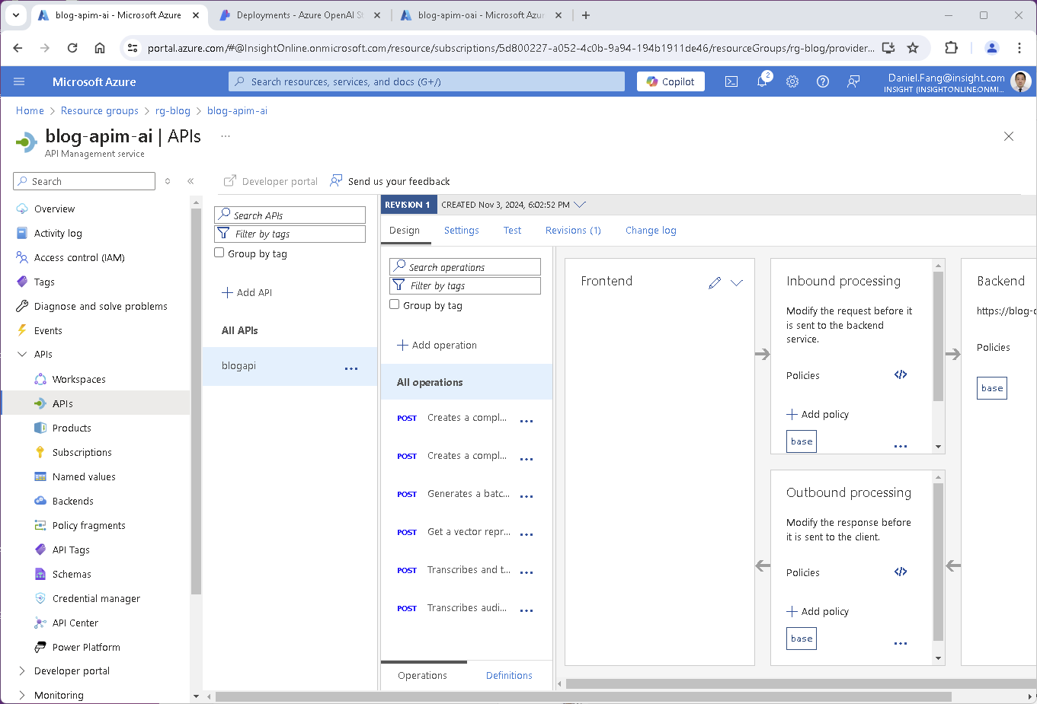
Task: Open portal settings gear
Action: [x=792, y=81]
